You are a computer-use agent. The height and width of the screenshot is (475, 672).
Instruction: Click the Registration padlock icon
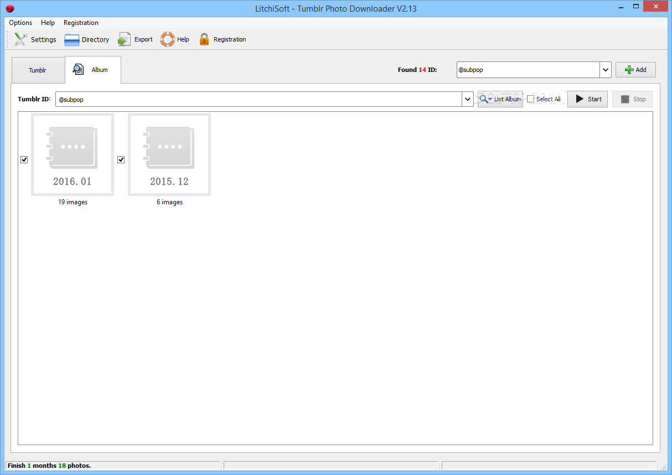click(x=204, y=39)
